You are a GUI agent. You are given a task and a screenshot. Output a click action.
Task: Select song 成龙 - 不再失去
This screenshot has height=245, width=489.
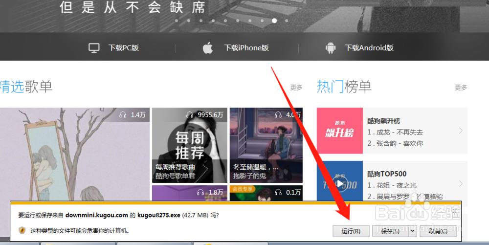395,132
